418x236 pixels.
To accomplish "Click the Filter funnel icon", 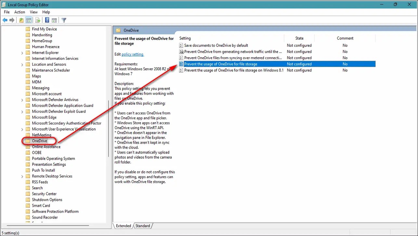I will (64, 20).
